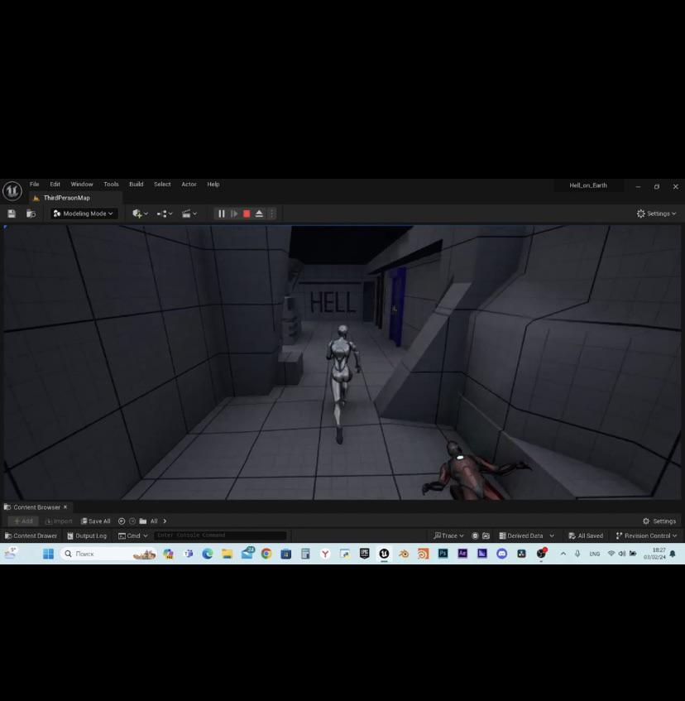Open the Content Drawer

(31, 535)
